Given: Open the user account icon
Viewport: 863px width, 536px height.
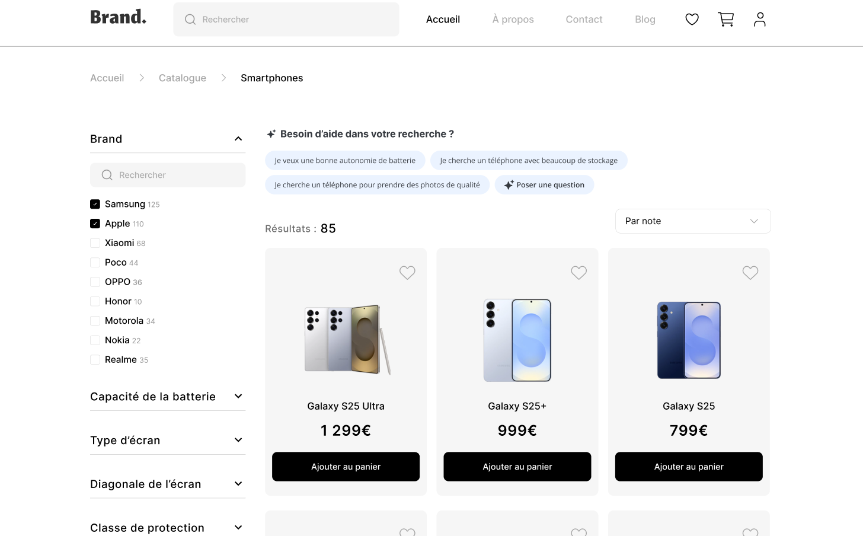Looking at the screenshot, I should [759, 20].
